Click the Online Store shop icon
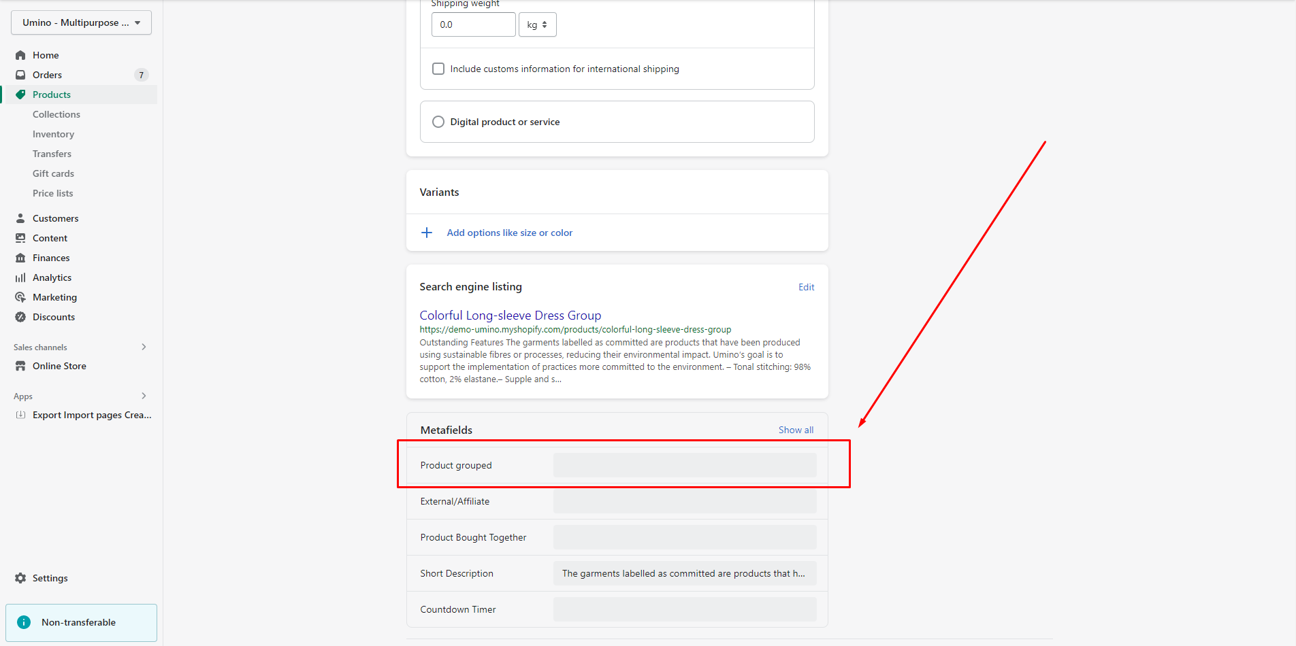Viewport: 1296px width, 646px height. click(x=20, y=366)
